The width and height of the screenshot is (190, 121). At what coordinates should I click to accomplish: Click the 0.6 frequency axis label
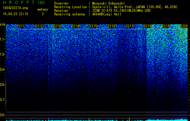click(3, 115)
